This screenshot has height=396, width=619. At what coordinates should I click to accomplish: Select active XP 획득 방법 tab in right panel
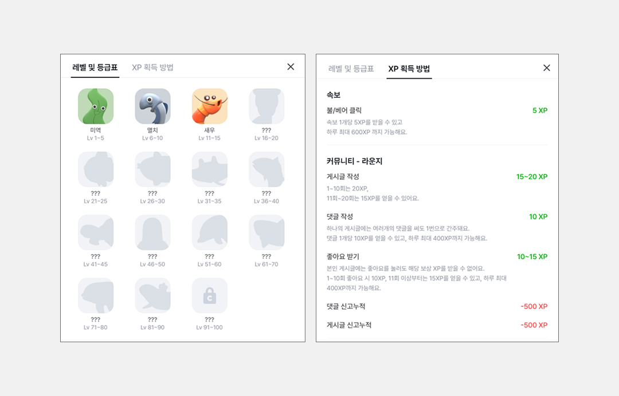tap(409, 69)
